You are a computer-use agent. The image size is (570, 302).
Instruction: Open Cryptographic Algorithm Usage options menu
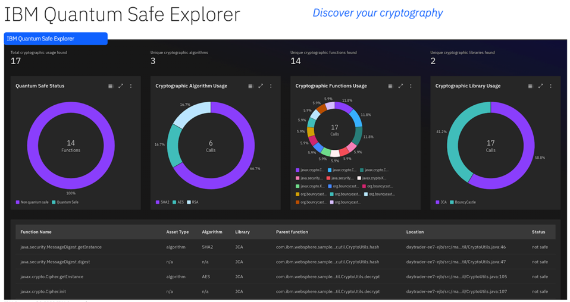click(271, 86)
